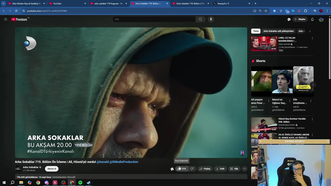The width and height of the screenshot is (331, 186).
Task: Subscribe with the Abone ol button
Action: coord(51,169)
